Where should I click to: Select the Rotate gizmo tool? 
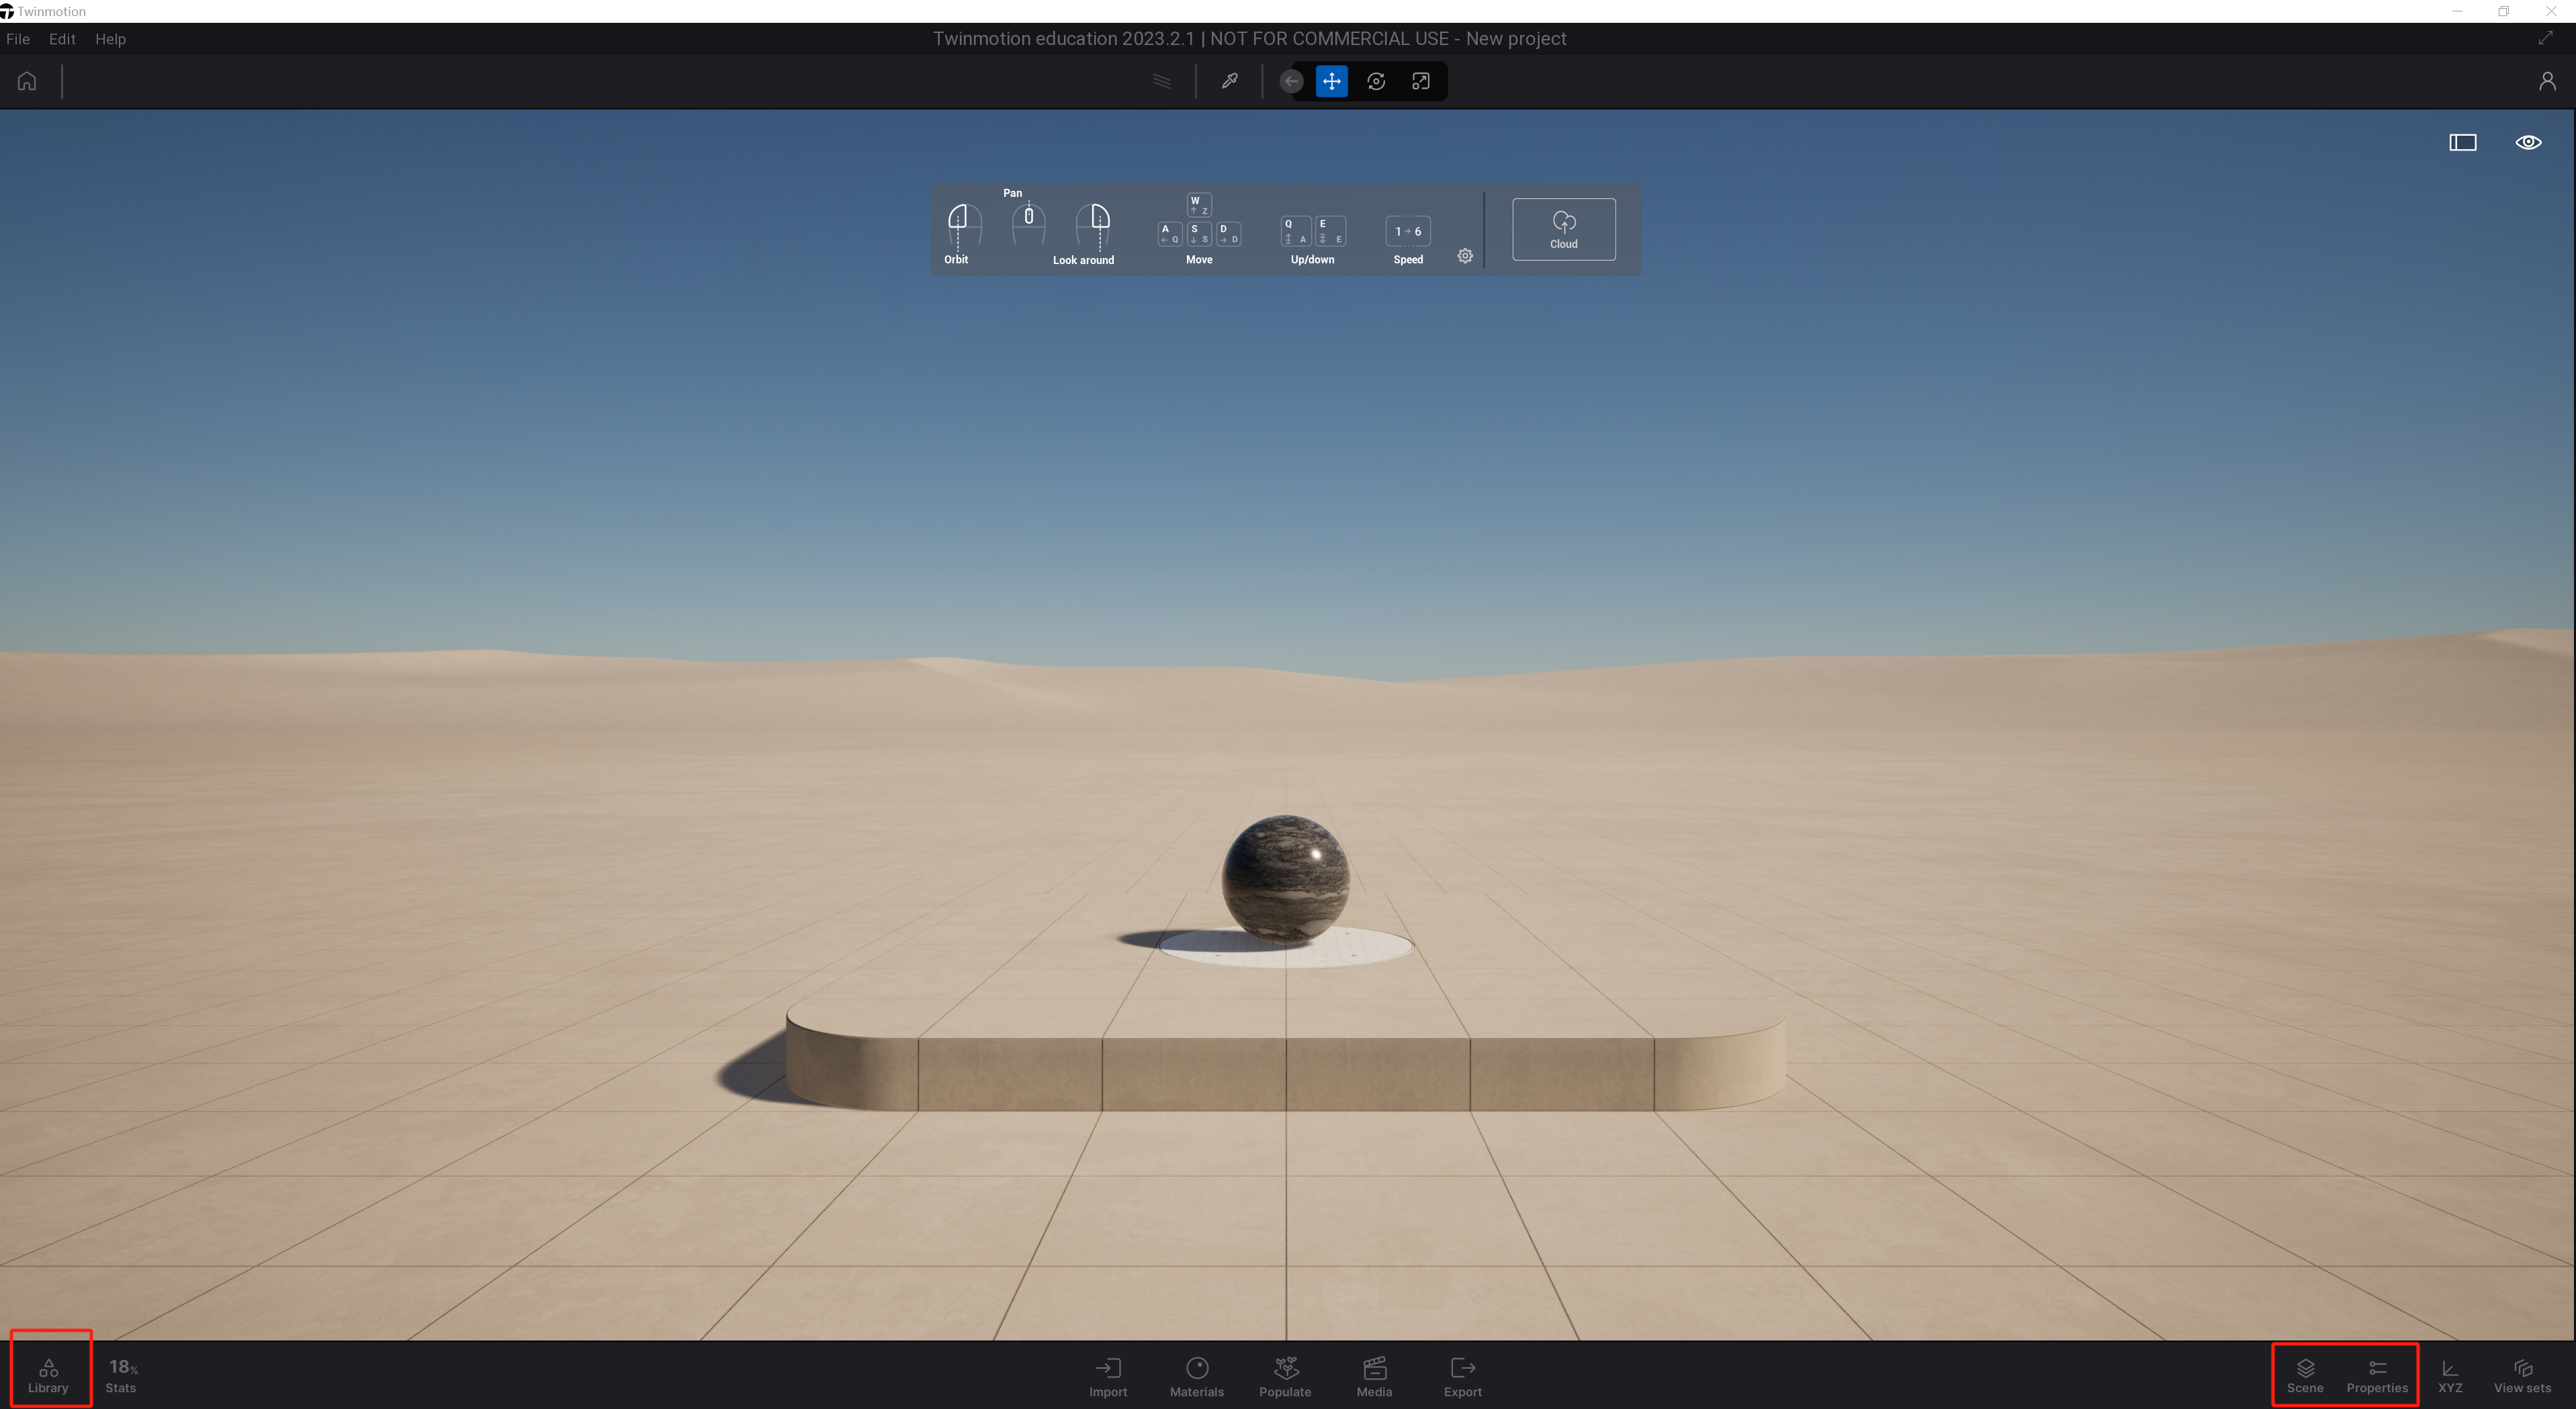coord(1376,81)
